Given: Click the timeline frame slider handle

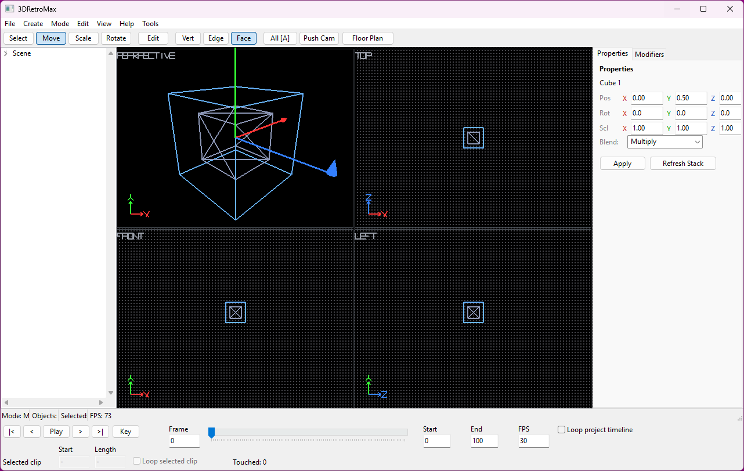Looking at the screenshot, I should 212,433.
